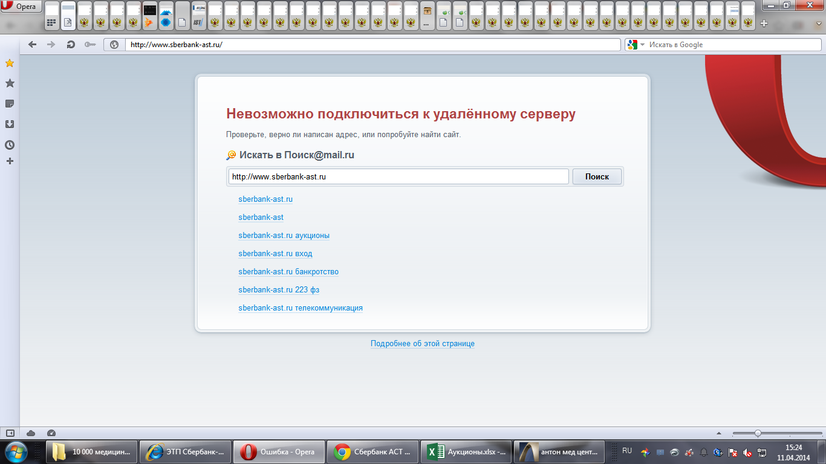Click the Opera Link cloud icon

pos(31,433)
